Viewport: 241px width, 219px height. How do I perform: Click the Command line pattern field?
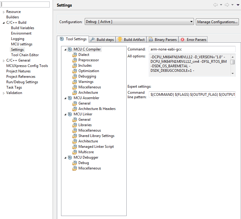tap(192, 94)
